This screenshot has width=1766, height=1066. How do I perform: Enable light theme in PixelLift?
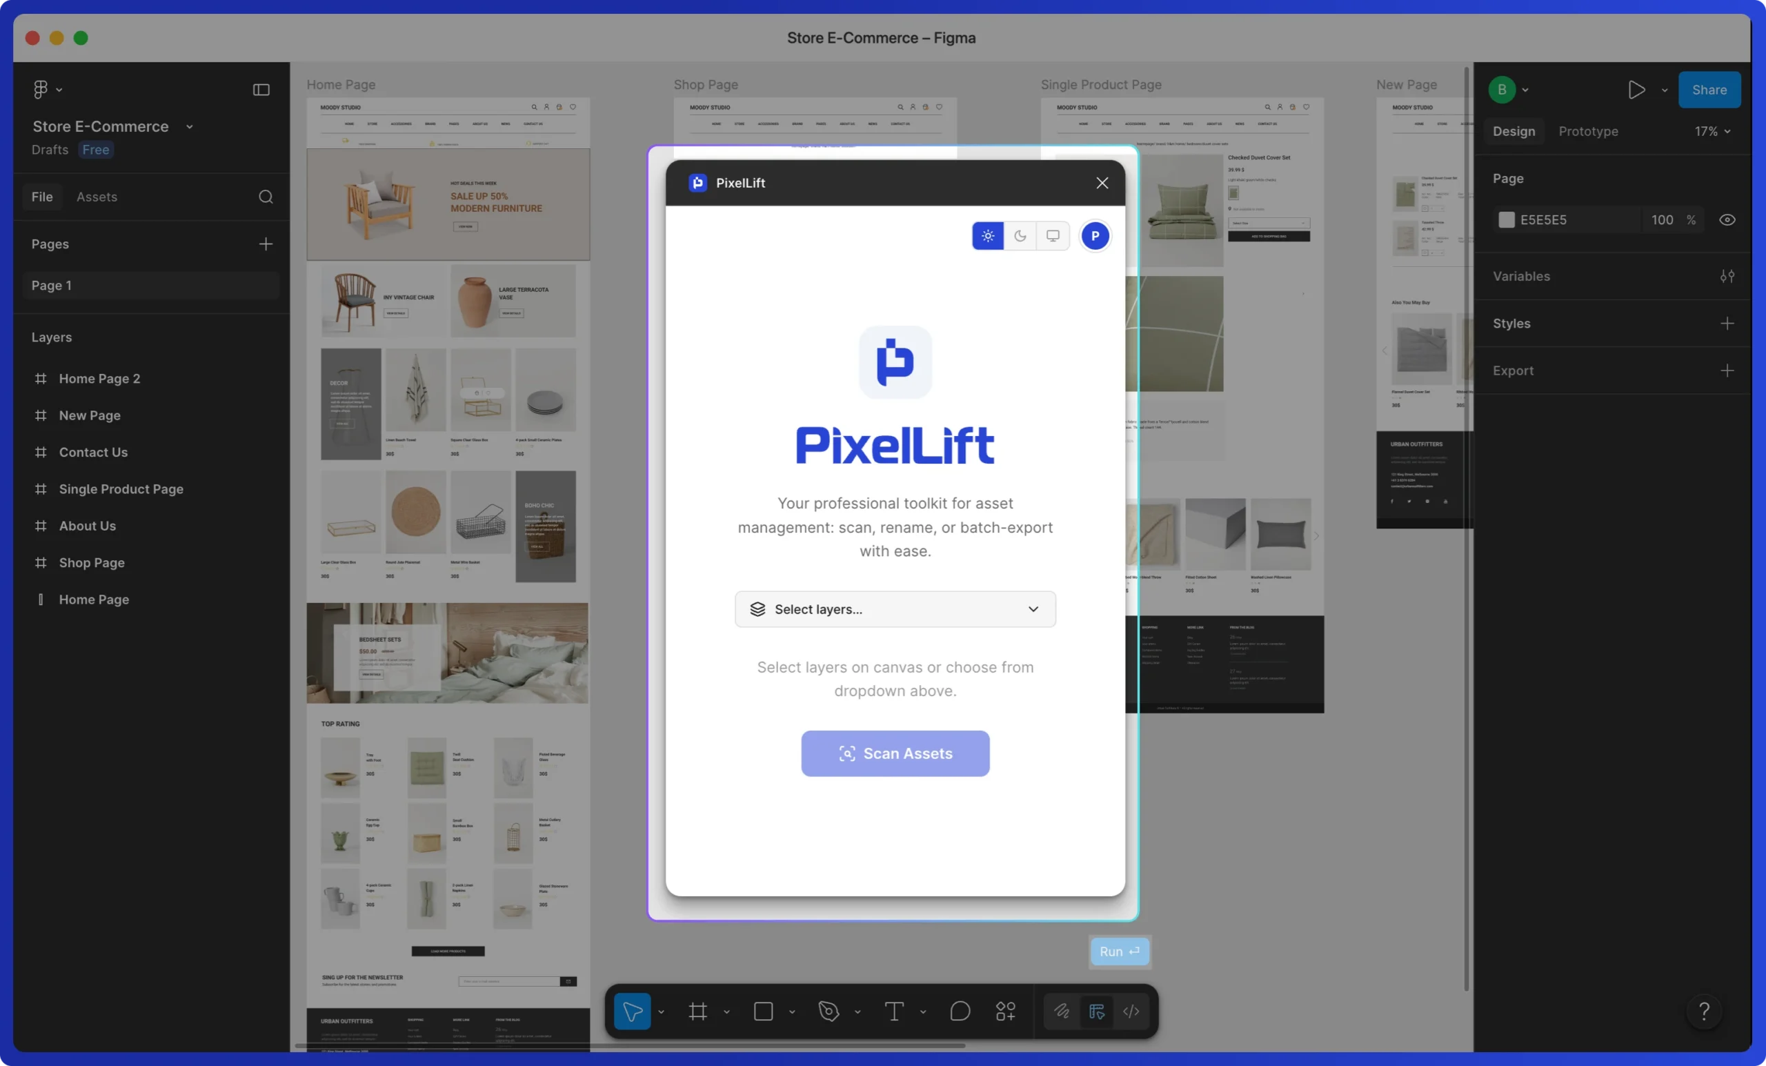pos(988,236)
